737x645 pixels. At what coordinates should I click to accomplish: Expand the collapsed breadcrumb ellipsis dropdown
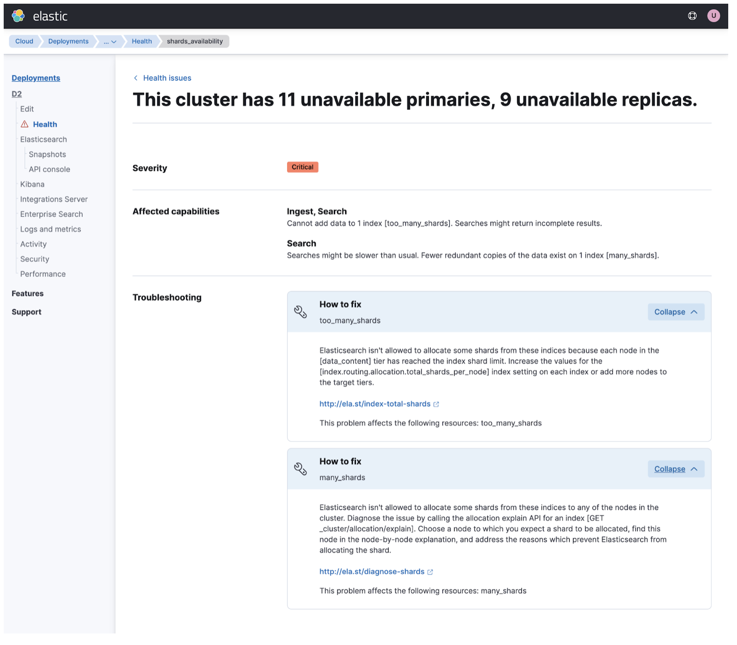[x=109, y=42]
